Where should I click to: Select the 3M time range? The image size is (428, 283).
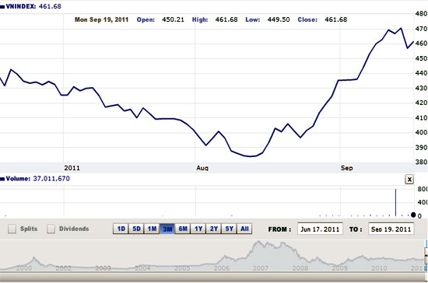[x=167, y=229]
